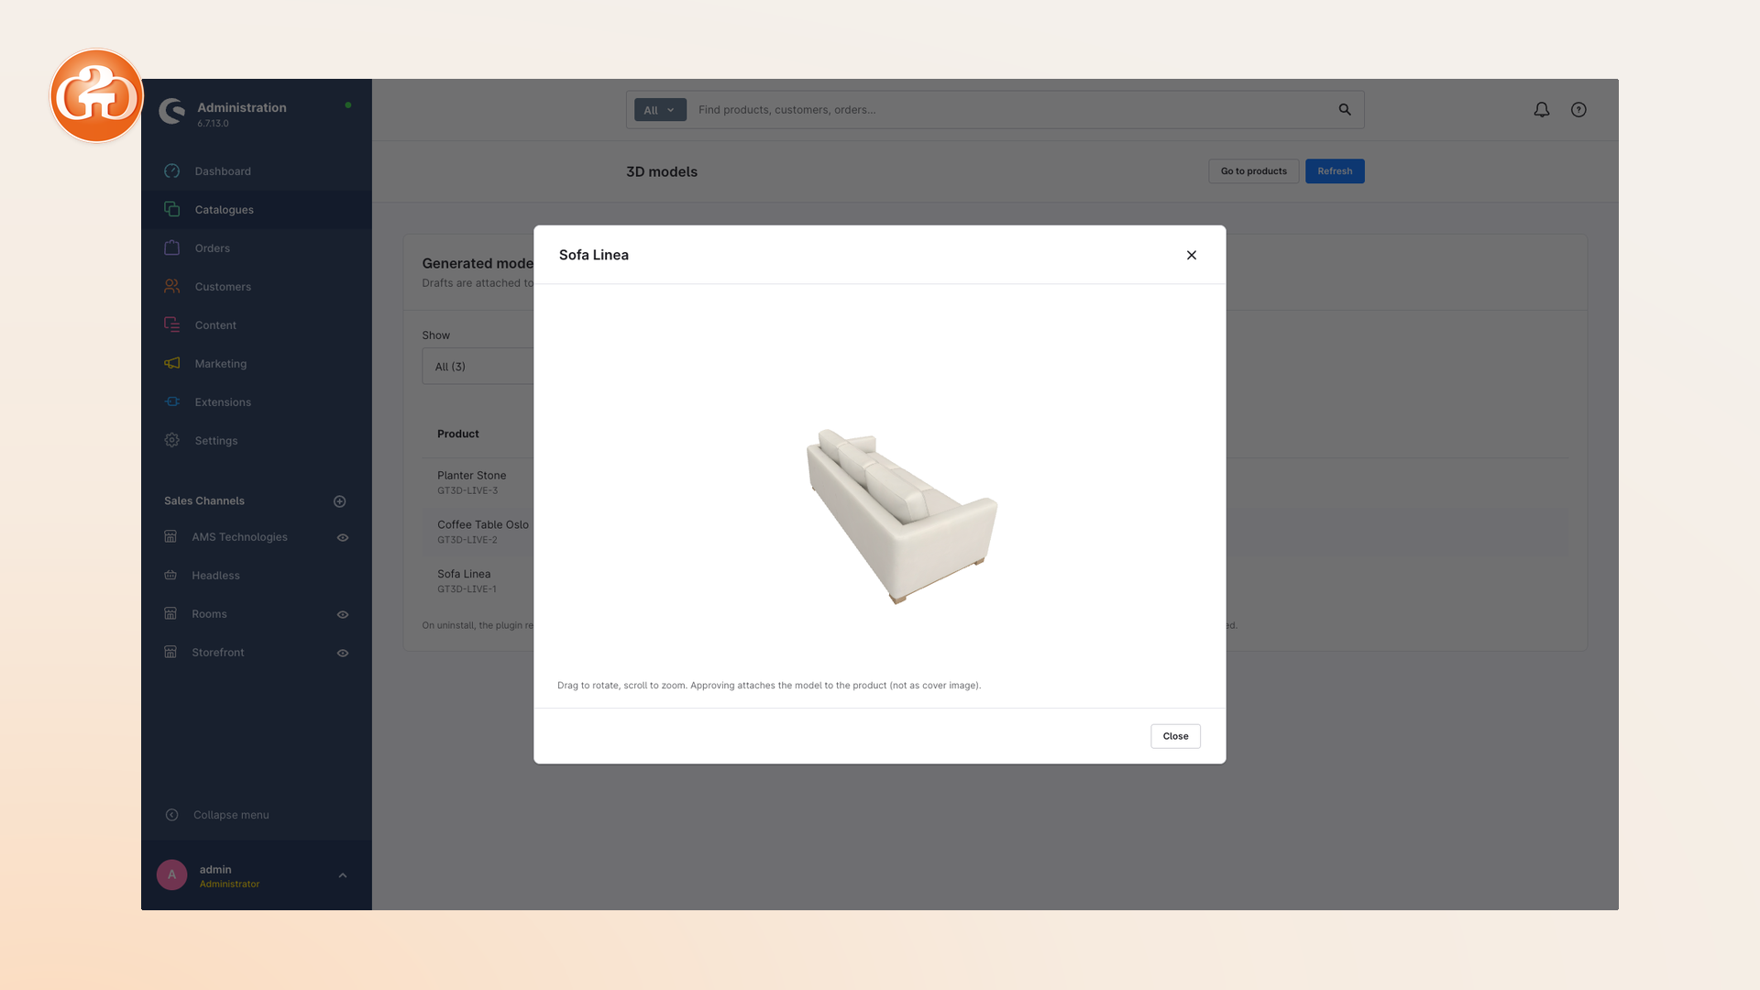Click Go to products button
The height and width of the screenshot is (990, 1760).
coord(1253,171)
